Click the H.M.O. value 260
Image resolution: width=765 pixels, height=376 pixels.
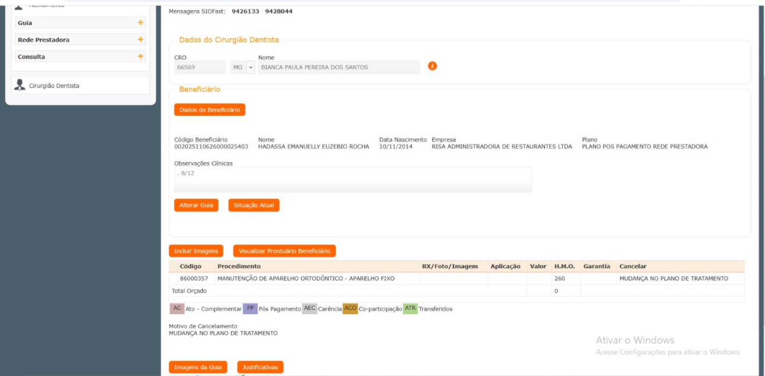click(560, 279)
